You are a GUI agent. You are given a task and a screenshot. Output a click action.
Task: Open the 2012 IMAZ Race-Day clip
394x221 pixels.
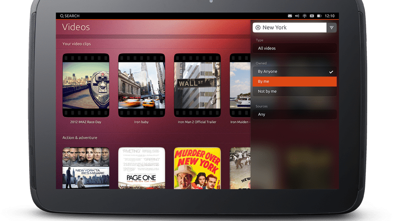(x=86, y=85)
